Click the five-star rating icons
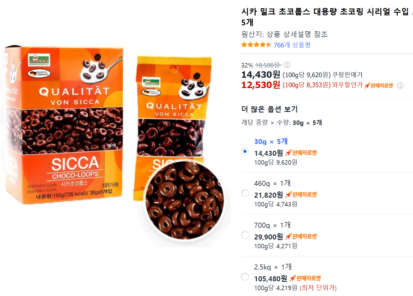The width and height of the screenshot is (413, 296). pos(256,45)
